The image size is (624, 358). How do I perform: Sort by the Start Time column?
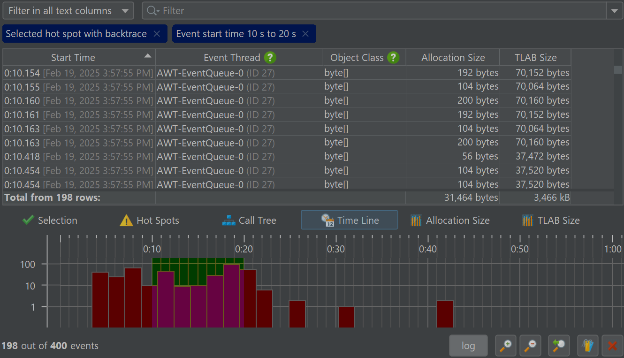73,58
